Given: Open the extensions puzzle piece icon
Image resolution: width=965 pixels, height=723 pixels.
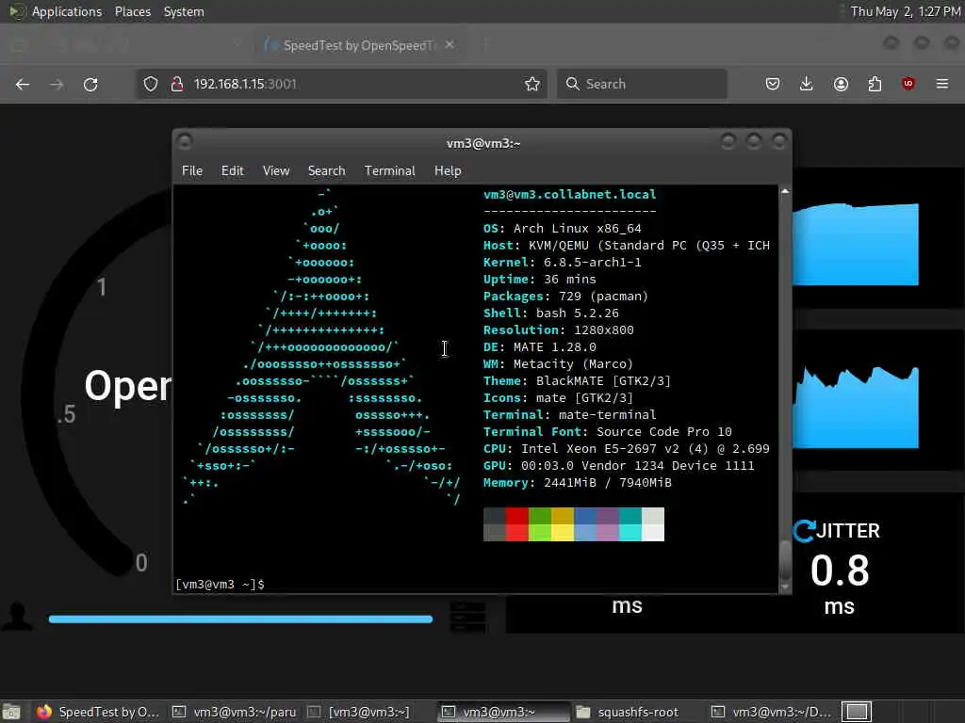Looking at the screenshot, I should 875,84.
